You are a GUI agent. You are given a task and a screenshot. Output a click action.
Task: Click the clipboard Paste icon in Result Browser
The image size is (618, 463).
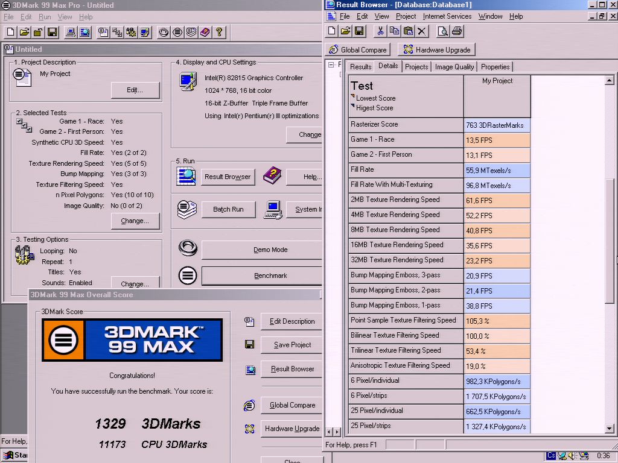pos(409,31)
